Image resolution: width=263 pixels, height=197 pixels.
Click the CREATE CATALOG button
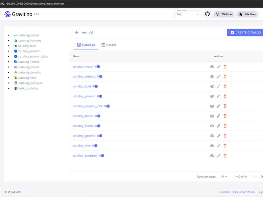(245, 33)
